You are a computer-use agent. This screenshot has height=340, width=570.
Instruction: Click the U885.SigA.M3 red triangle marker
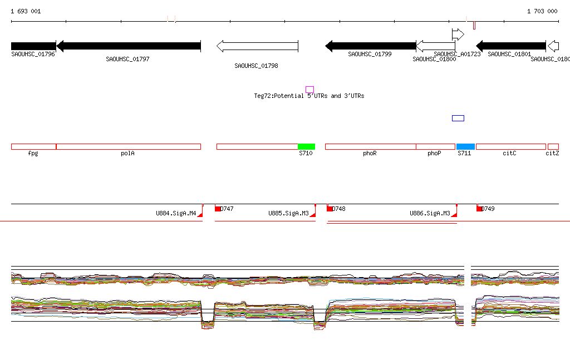(313, 214)
